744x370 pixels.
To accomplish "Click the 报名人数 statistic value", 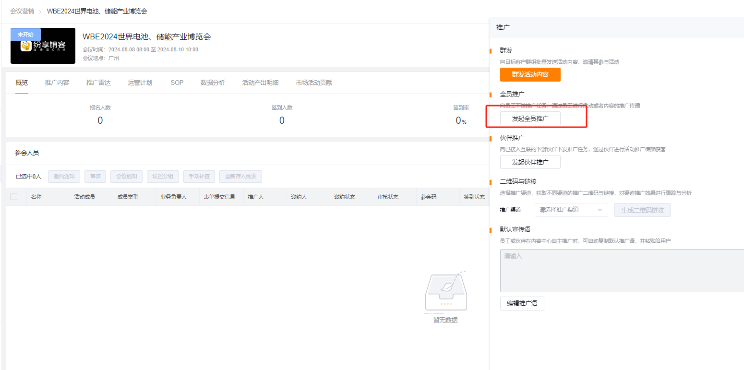I will pyautogui.click(x=100, y=120).
